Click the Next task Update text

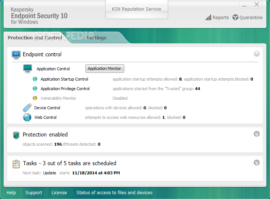39,173
